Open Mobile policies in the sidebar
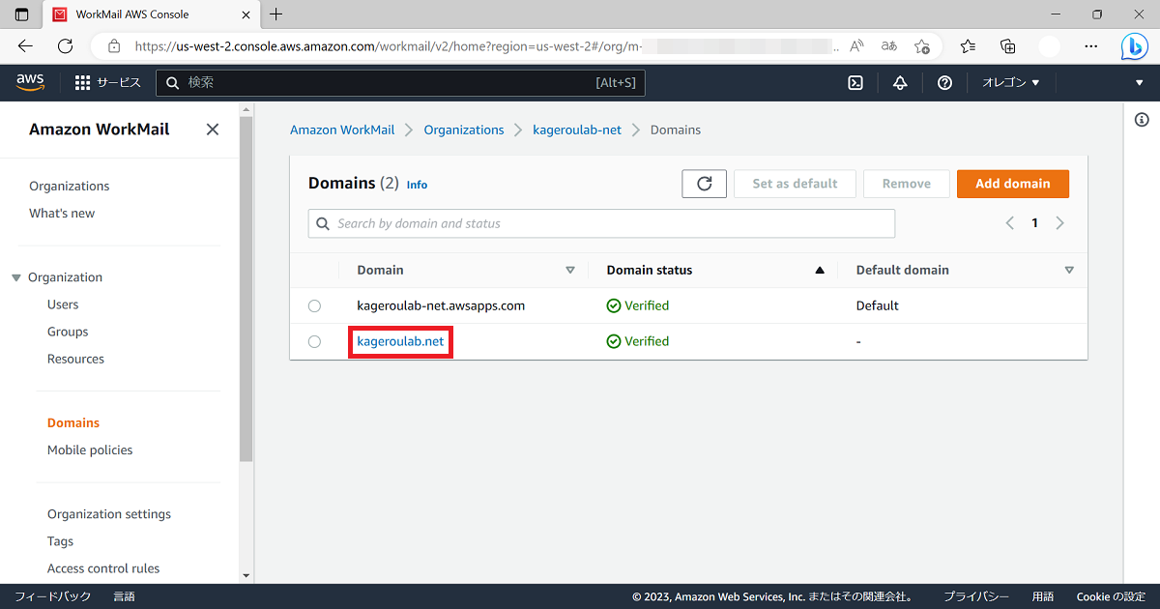1160x609 pixels. [89, 449]
